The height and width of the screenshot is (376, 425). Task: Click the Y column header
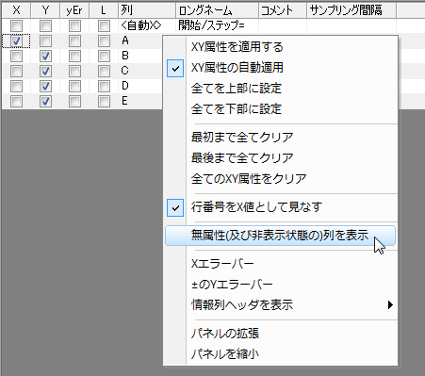click(x=45, y=10)
